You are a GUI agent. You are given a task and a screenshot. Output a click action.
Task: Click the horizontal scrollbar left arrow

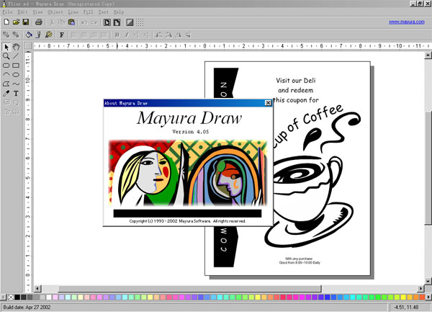point(37,288)
